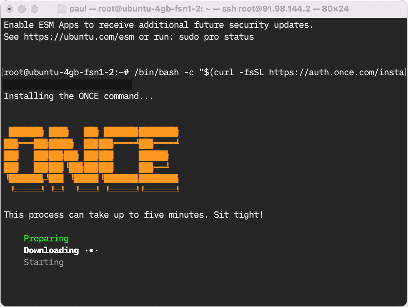Click 'This process can take up to five minutes' line
The image size is (408, 307).
tap(133, 215)
